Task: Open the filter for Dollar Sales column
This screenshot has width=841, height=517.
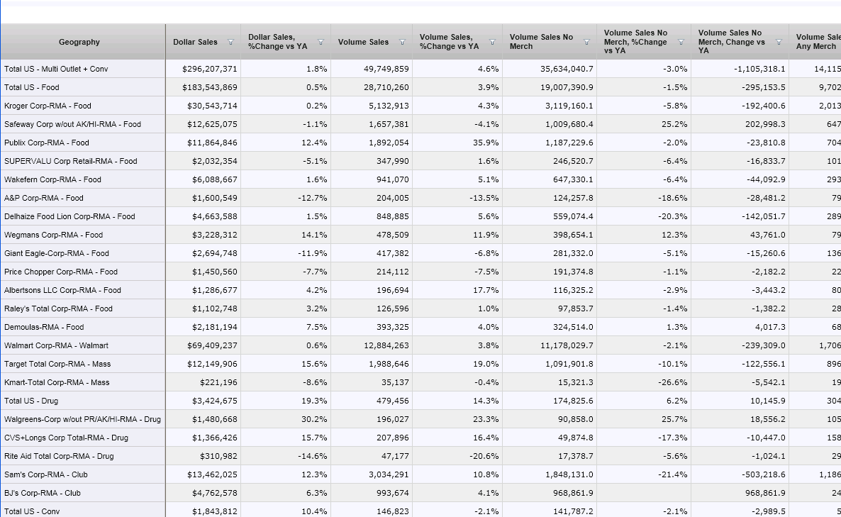Action: click(x=230, y=43)
